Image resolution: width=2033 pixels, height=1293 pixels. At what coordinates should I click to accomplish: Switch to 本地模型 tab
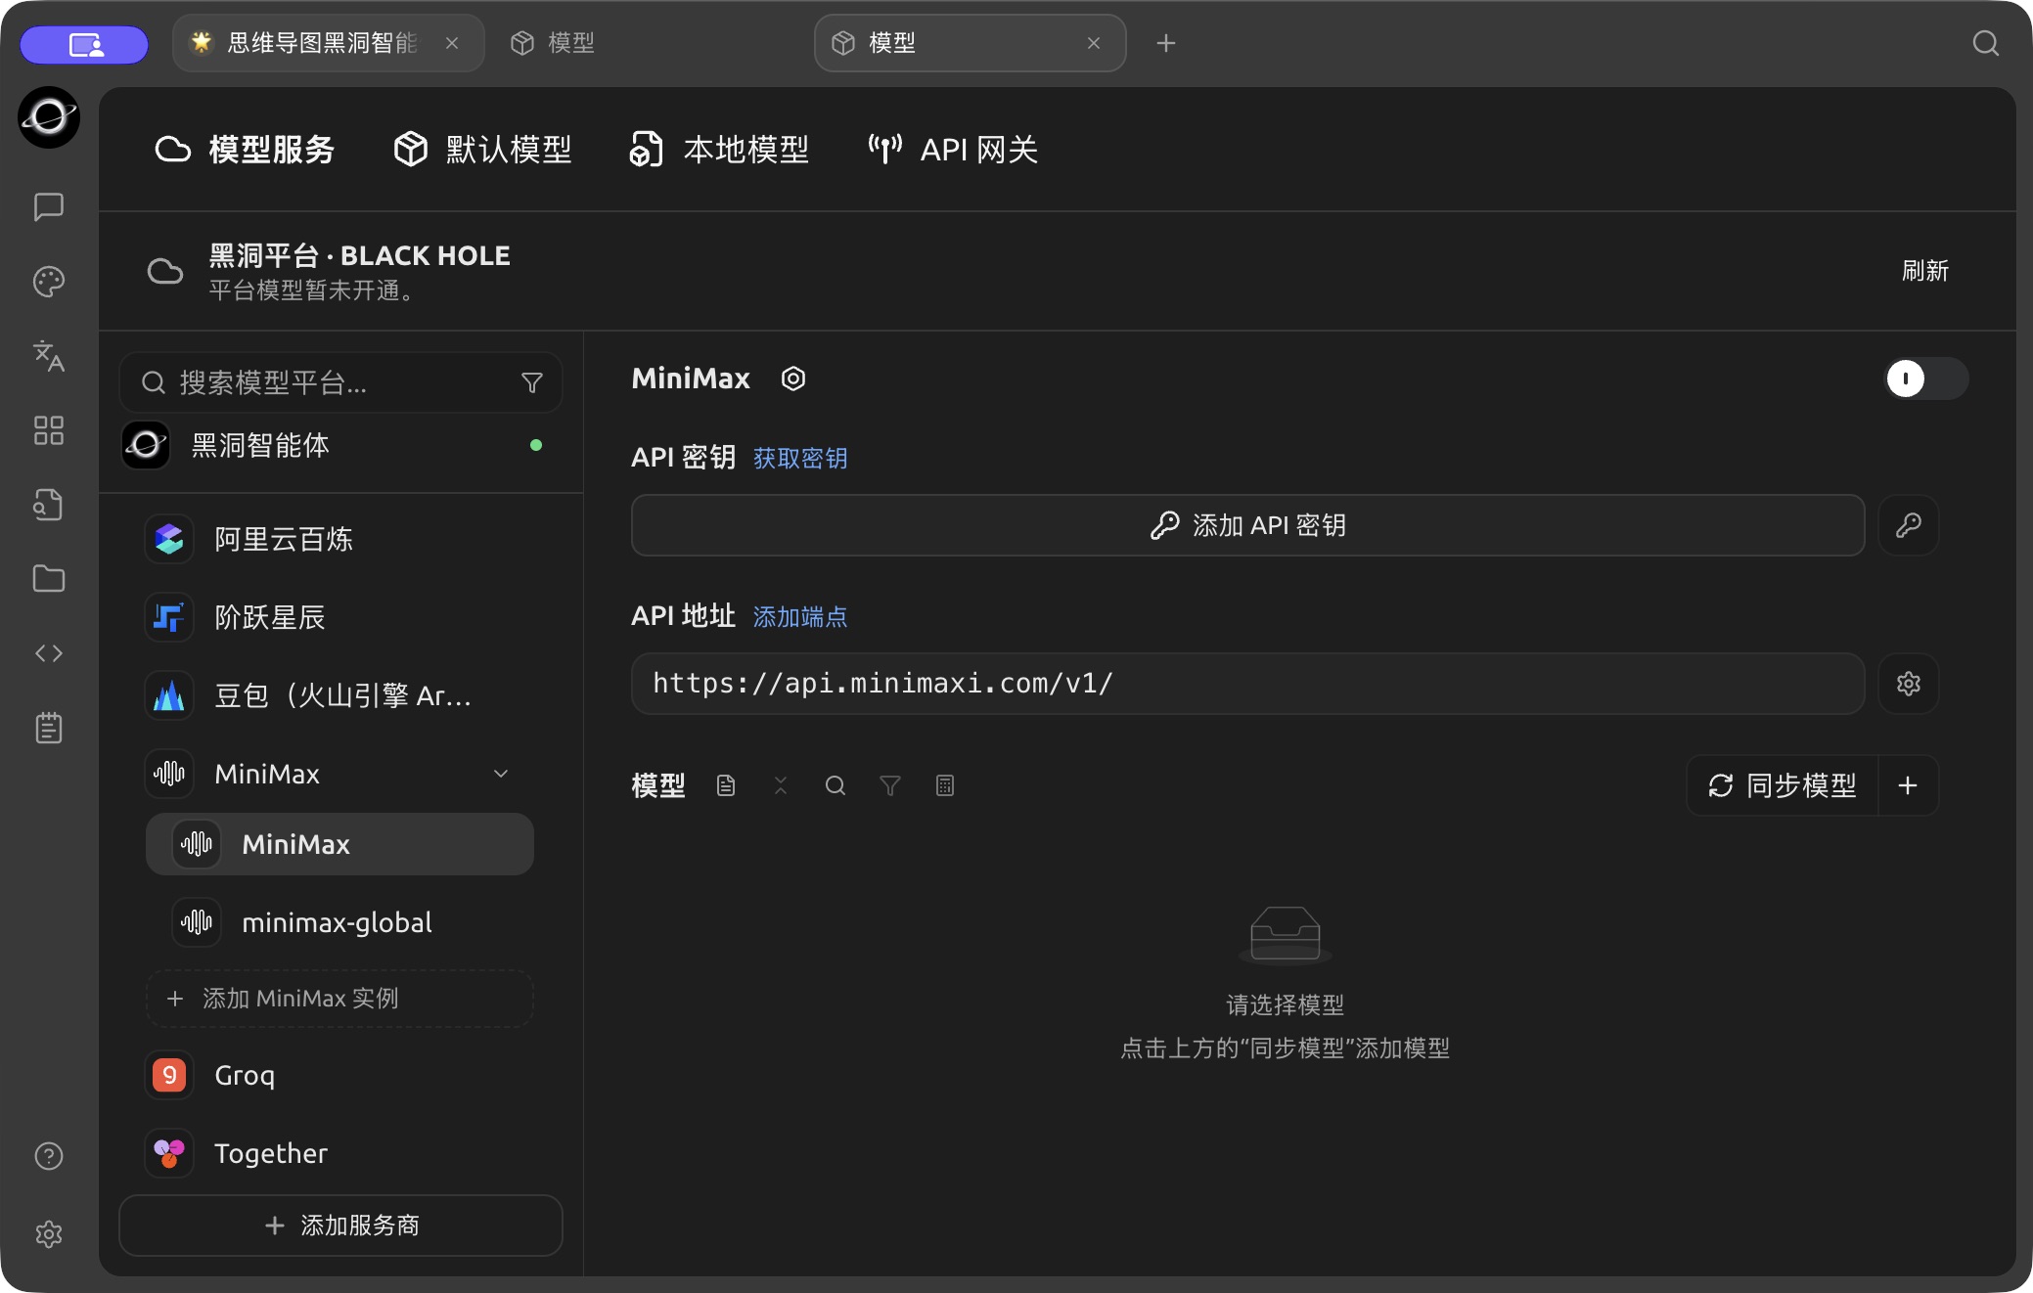[719, 150]
